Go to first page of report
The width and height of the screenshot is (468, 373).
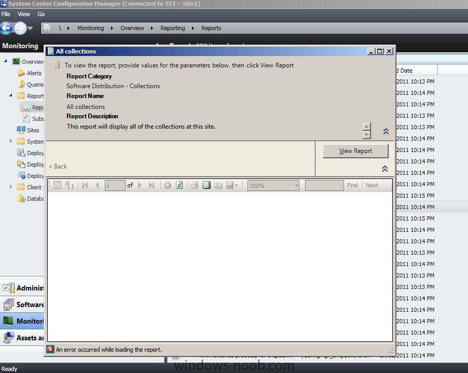[x=85, y=185]
